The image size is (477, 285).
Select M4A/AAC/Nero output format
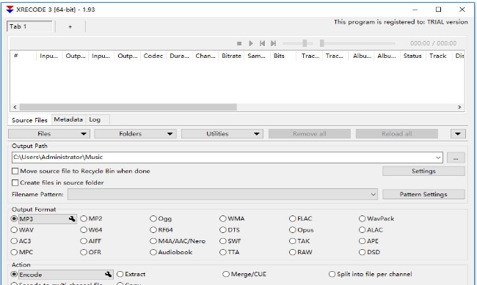[178, 241]
